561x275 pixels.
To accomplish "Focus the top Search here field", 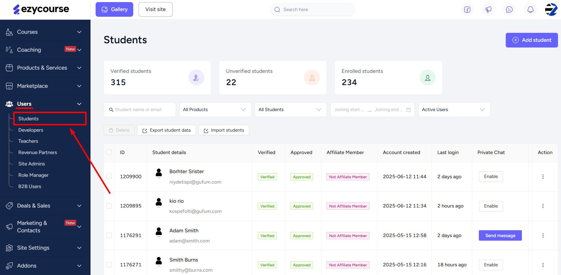I will 312,10.
